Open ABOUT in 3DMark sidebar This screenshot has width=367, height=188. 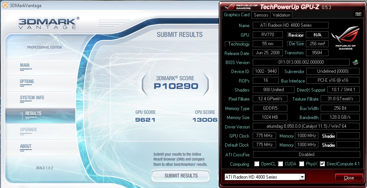click(x=26, y=146)
